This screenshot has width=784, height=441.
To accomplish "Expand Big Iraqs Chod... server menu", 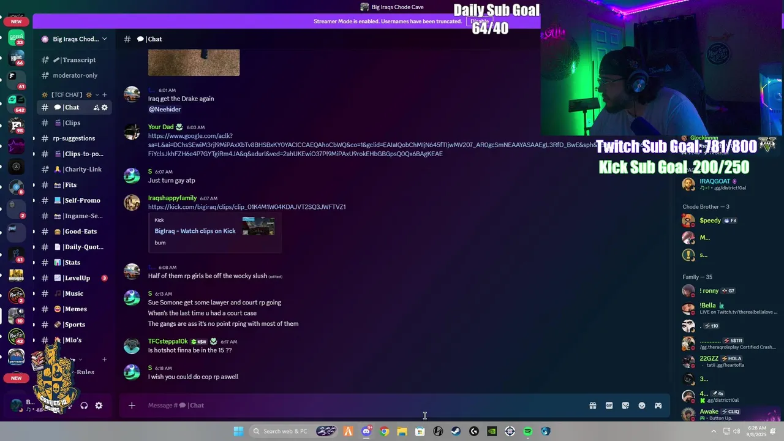I will pyautogui.click(x=74, y=39).
